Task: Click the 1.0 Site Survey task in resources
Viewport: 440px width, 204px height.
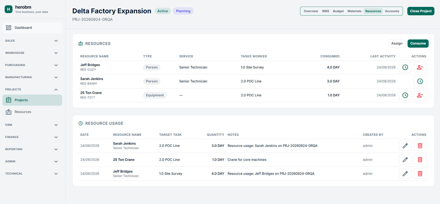Action: 252,67
